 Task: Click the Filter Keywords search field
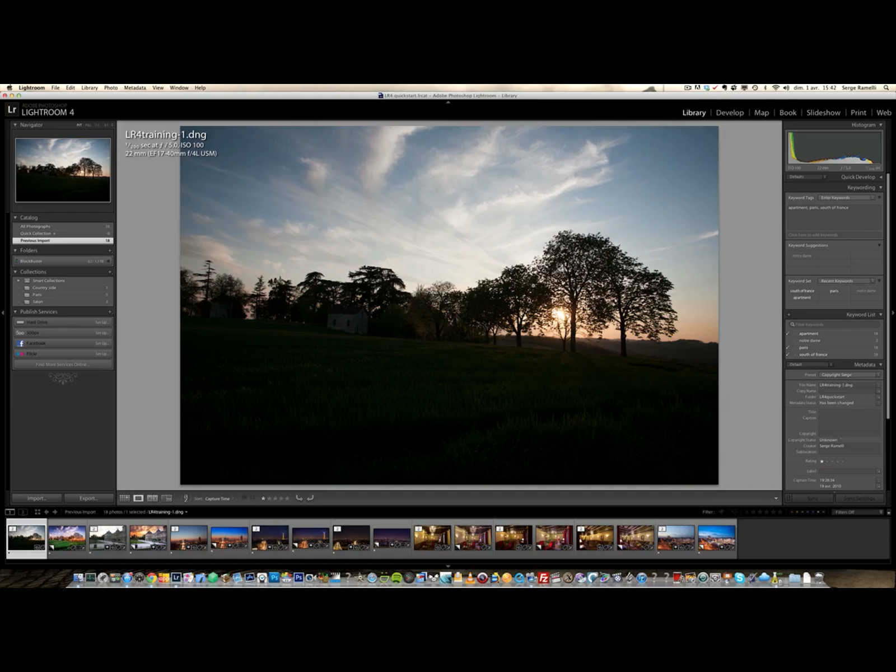[834, 324]
